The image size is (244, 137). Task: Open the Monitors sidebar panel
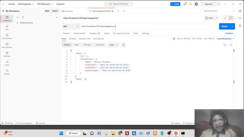(7, 54)
